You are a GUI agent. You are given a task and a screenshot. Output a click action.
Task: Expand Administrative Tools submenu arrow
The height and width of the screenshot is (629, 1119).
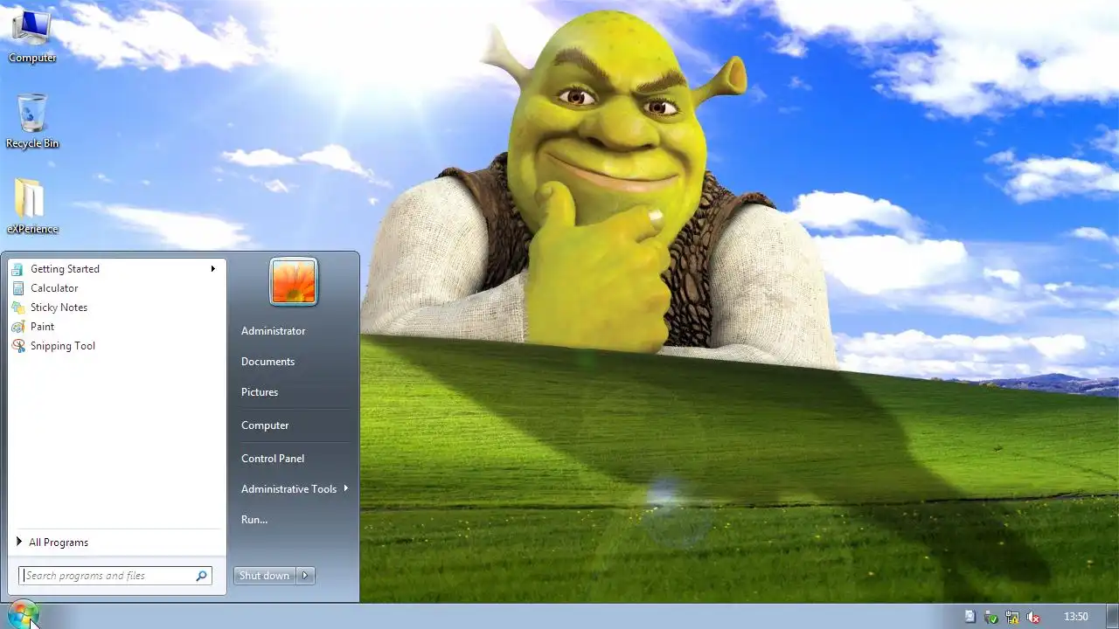coord(346,488)
